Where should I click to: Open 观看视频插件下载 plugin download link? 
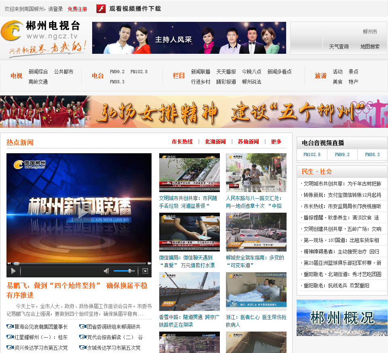point(135,8)
